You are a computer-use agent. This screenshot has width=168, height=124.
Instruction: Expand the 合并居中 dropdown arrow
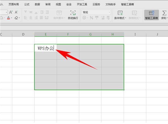click(64, 18)
